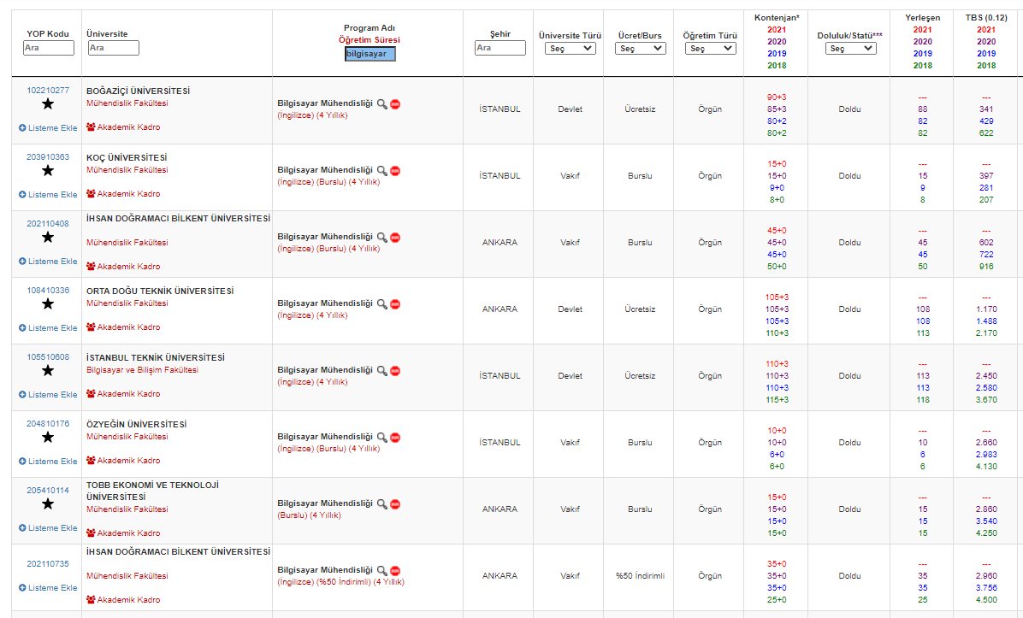This screenshot has width=1023, height=618.
Task: Open the Doluluk/Statü filter dropdown
Action: pos(850,48)
